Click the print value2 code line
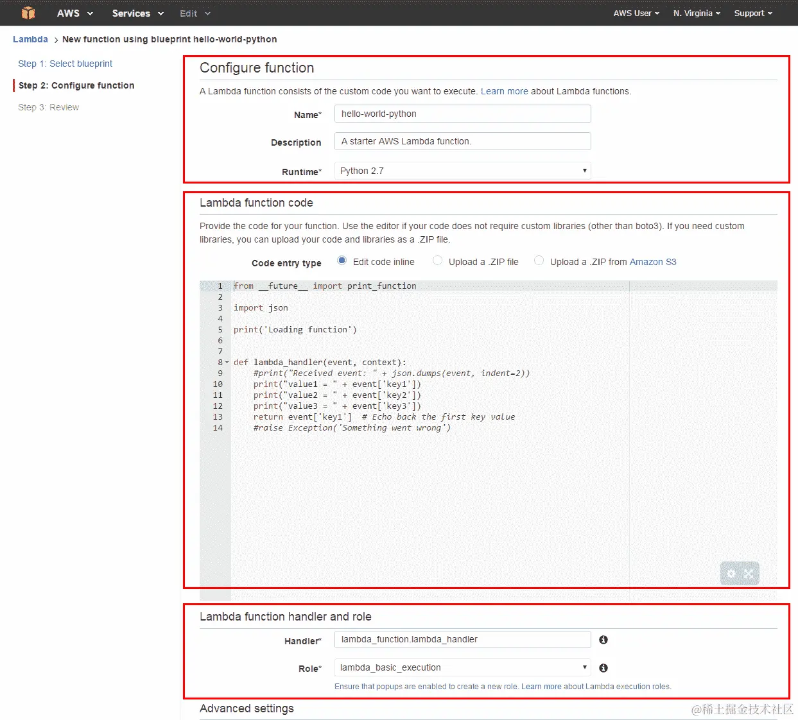The image size is (798, 720). 337,395
